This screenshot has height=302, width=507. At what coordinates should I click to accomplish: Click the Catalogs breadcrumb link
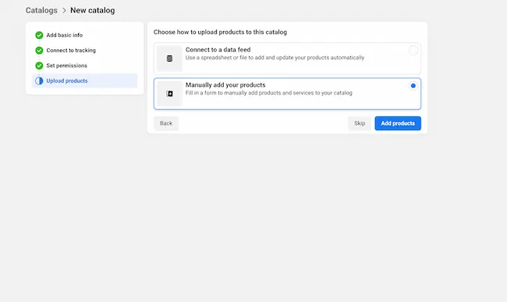coord(41,10)
